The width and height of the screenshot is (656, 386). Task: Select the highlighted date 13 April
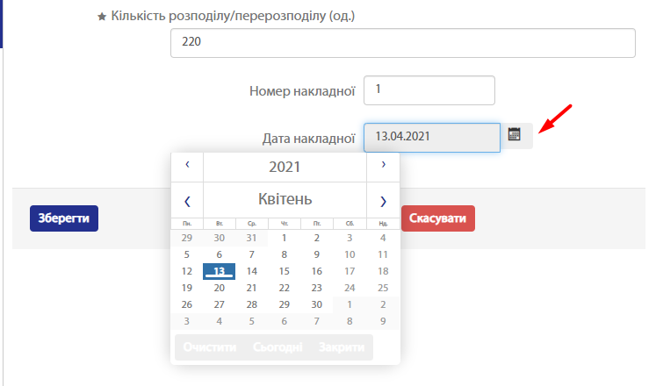pos(219,271)
